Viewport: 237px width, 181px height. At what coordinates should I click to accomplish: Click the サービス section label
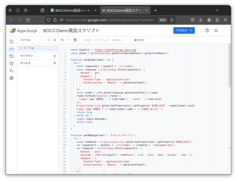click(x=25, y=63)
